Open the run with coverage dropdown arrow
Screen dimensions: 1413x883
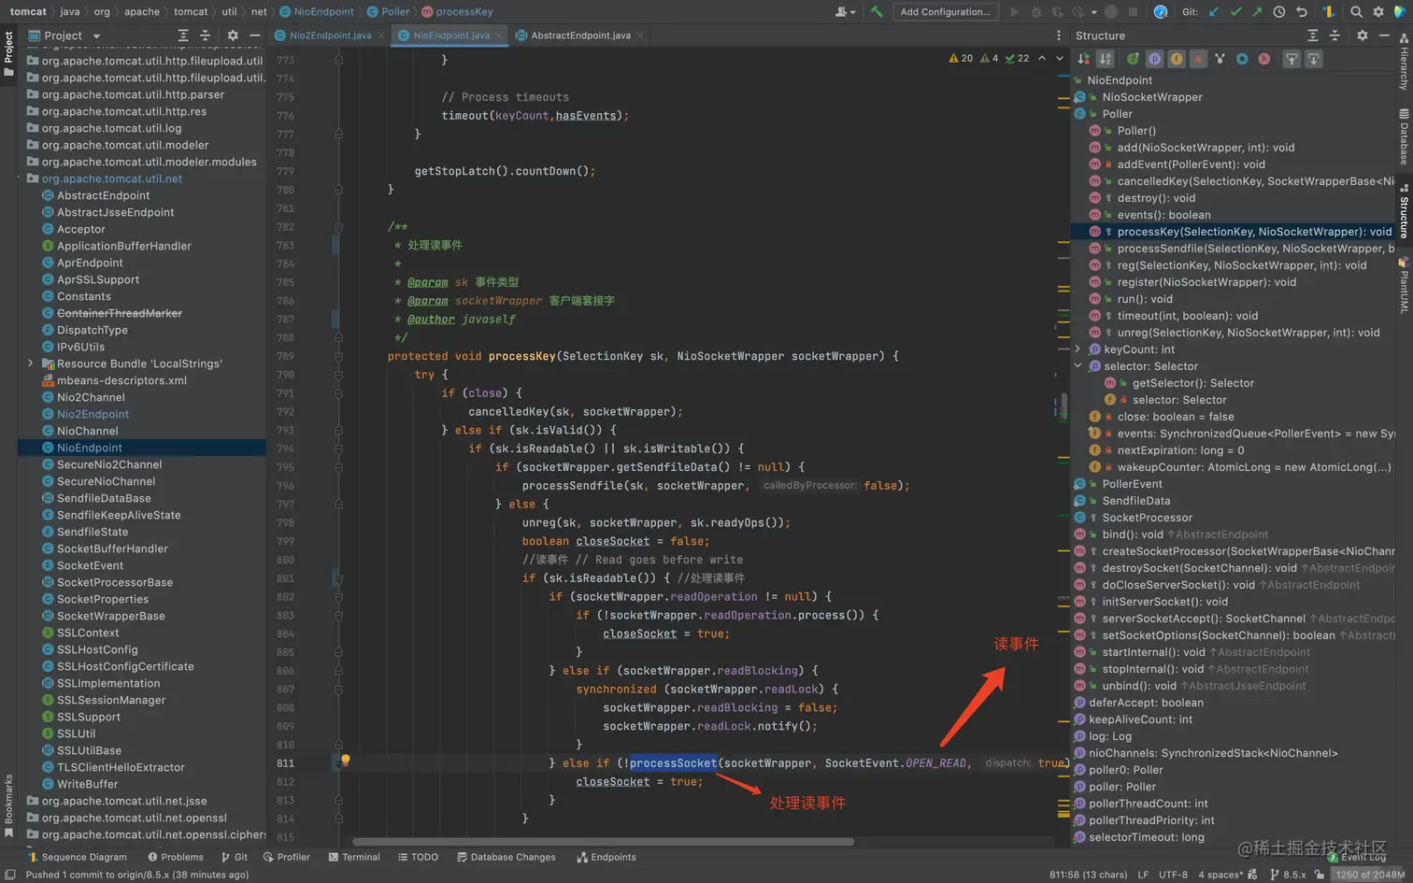coord(1093,12)
